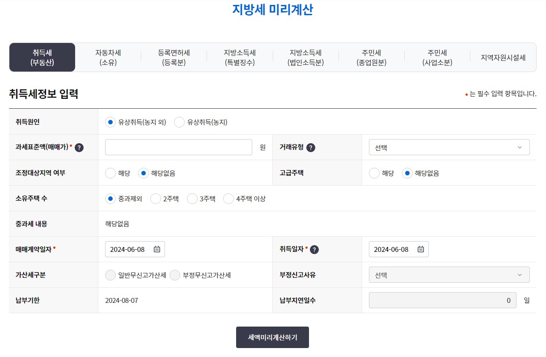Open the 등록면허세(등록분) tab

[174, 57]
